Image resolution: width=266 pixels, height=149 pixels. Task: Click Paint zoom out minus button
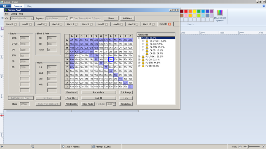(240, 147)
